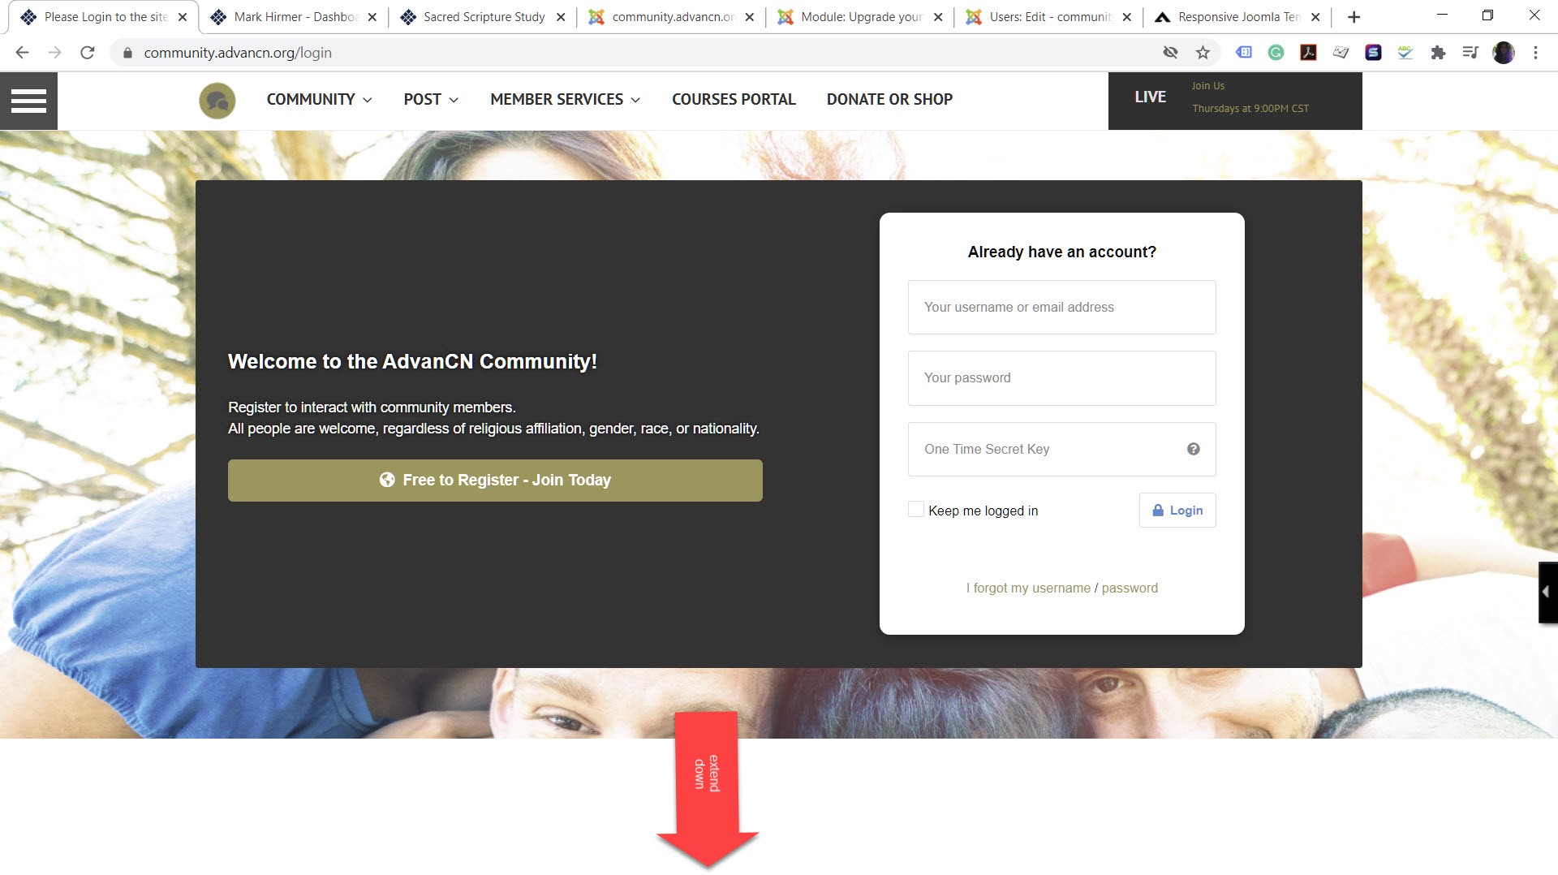1558x875 pixels.
Task: Open the media playlist control icon
Action: click(1470, 53)
